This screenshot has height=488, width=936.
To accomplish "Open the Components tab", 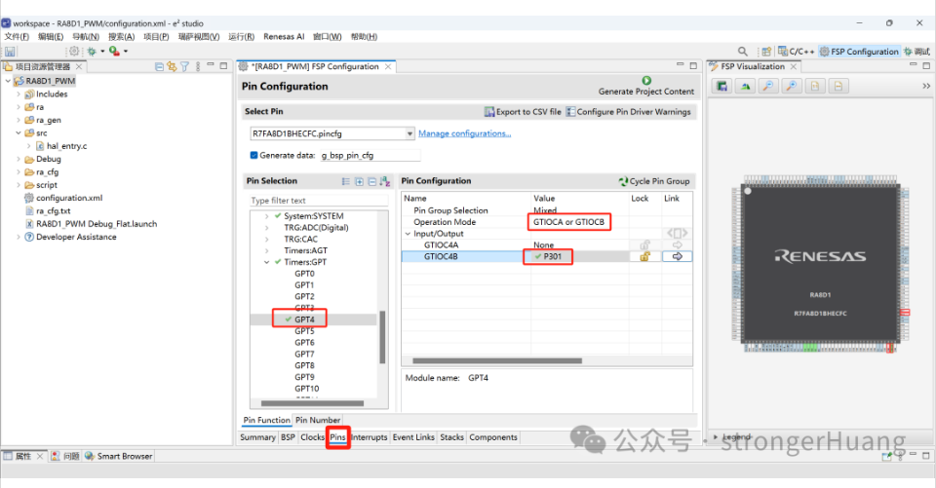I will tap(493, 437).
